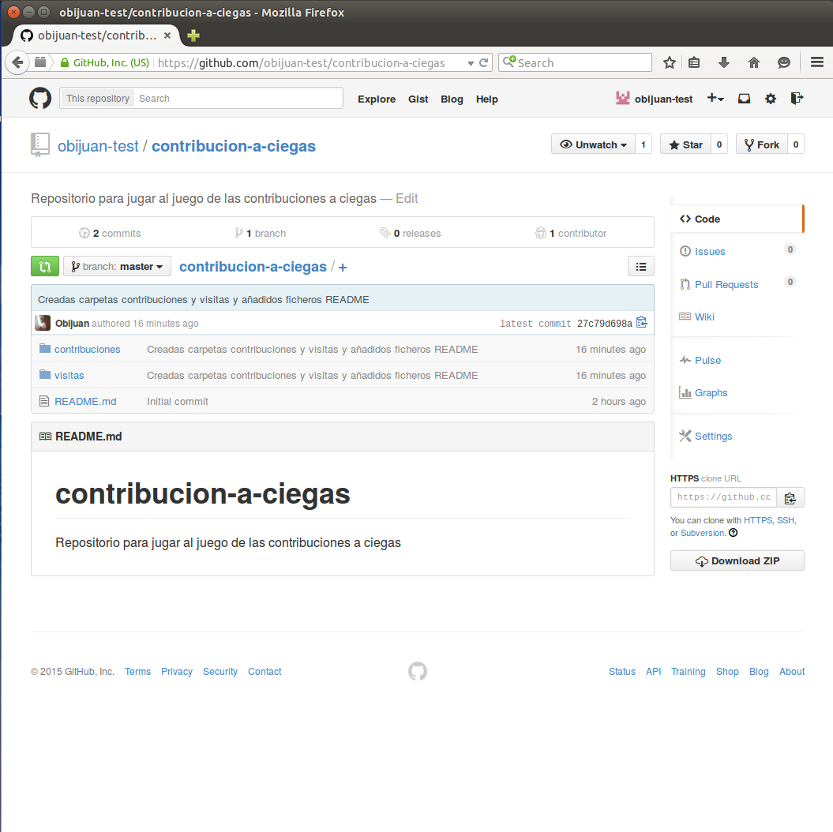Open account settings gear icon

point(771,99)
